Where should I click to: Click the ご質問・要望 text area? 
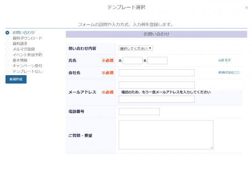(x=165, y=134)
